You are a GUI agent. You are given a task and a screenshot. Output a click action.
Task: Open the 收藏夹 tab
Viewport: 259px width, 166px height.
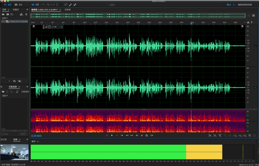click(x=16, y=10)
